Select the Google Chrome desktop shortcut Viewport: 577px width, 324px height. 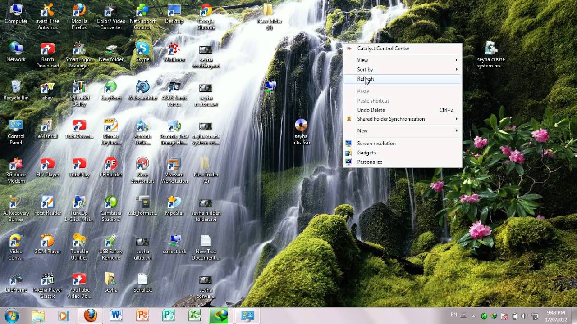(x=206, y=17)
